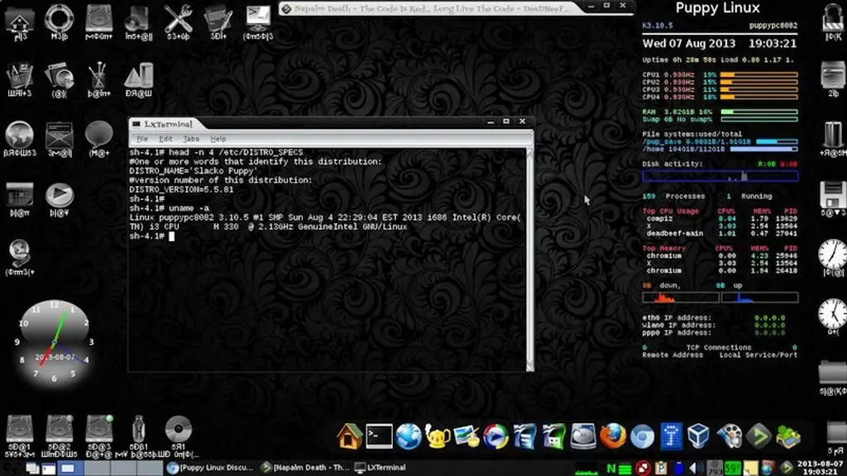Launch Firefox from the dock
Viewport: 847px width, 476px height.
[613, 436]
